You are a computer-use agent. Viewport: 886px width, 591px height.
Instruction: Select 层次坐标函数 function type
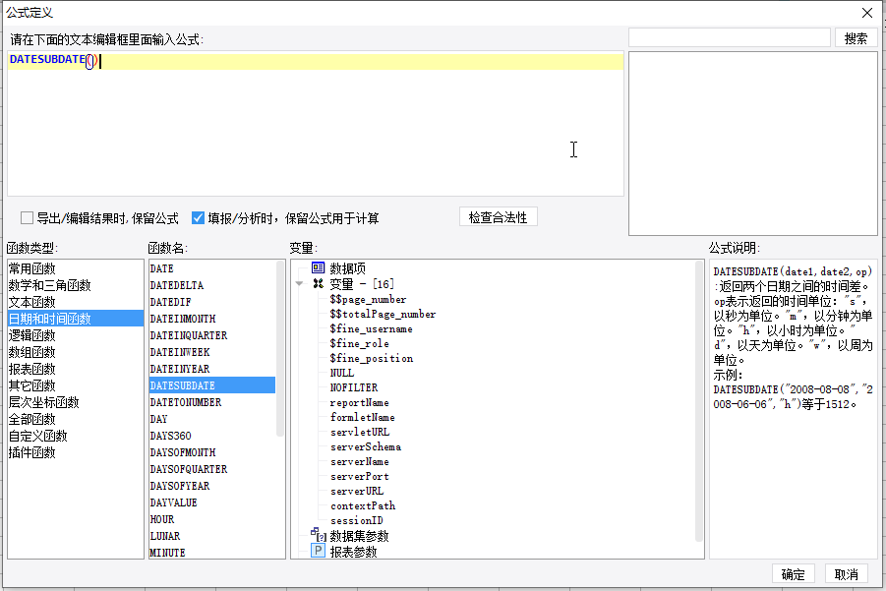pos(75,402)
